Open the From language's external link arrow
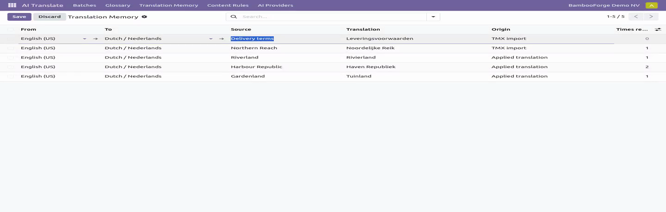Image resolution: width=666 pixels, height=212 pixels. [95, 39]
